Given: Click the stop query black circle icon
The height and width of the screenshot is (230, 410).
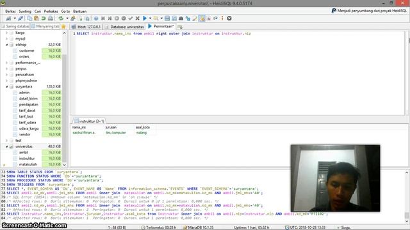Looking at the screenshot, I should coord(229,19).
